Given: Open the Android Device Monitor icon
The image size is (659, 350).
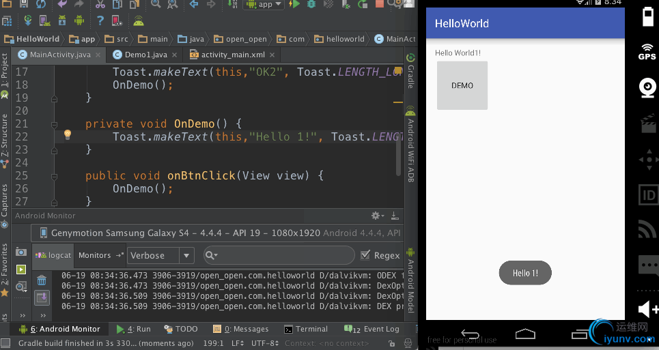Looking at the screenshot, I should point(79,20).
